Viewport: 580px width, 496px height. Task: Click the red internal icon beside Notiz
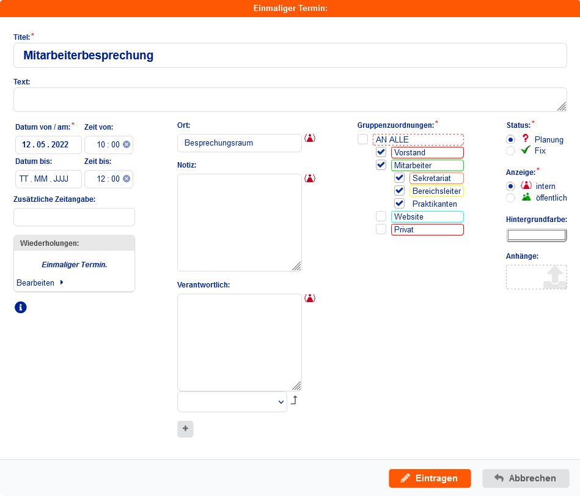[310, 179]
